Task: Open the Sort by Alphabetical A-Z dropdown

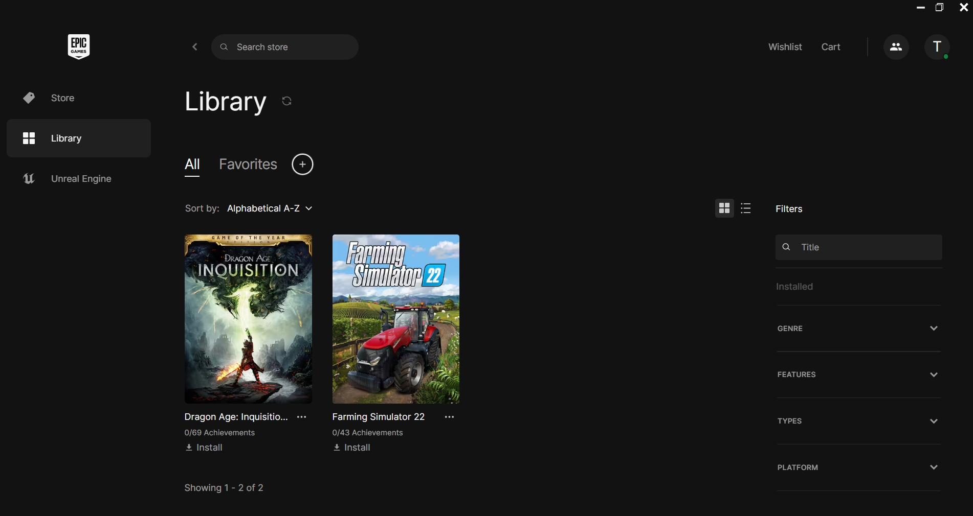Action: tap(269, 208)
